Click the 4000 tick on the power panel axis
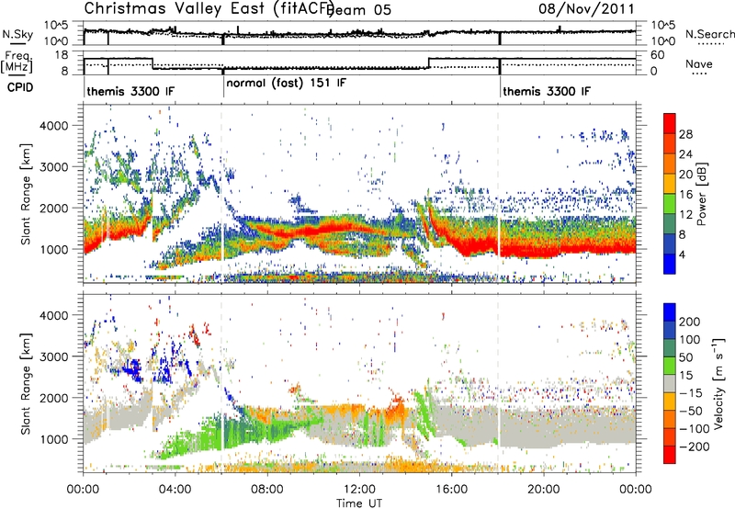 [x=54, y=126]
